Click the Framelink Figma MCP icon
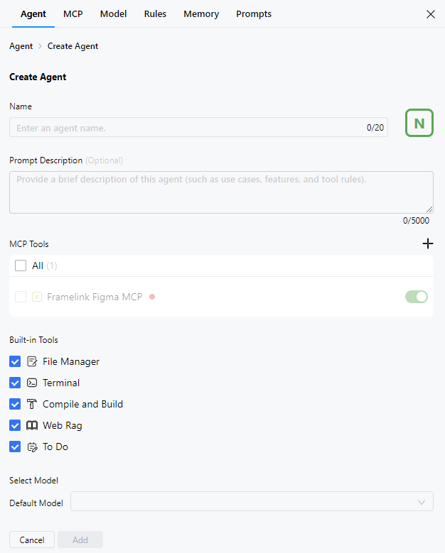 tap(37, 297)
